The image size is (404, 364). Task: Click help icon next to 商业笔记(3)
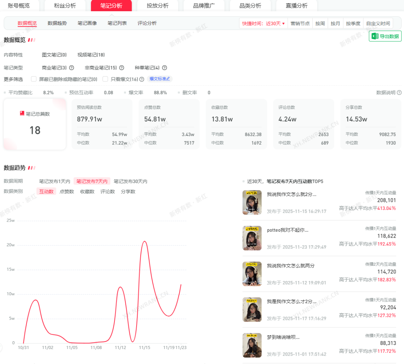coord(71,68)
